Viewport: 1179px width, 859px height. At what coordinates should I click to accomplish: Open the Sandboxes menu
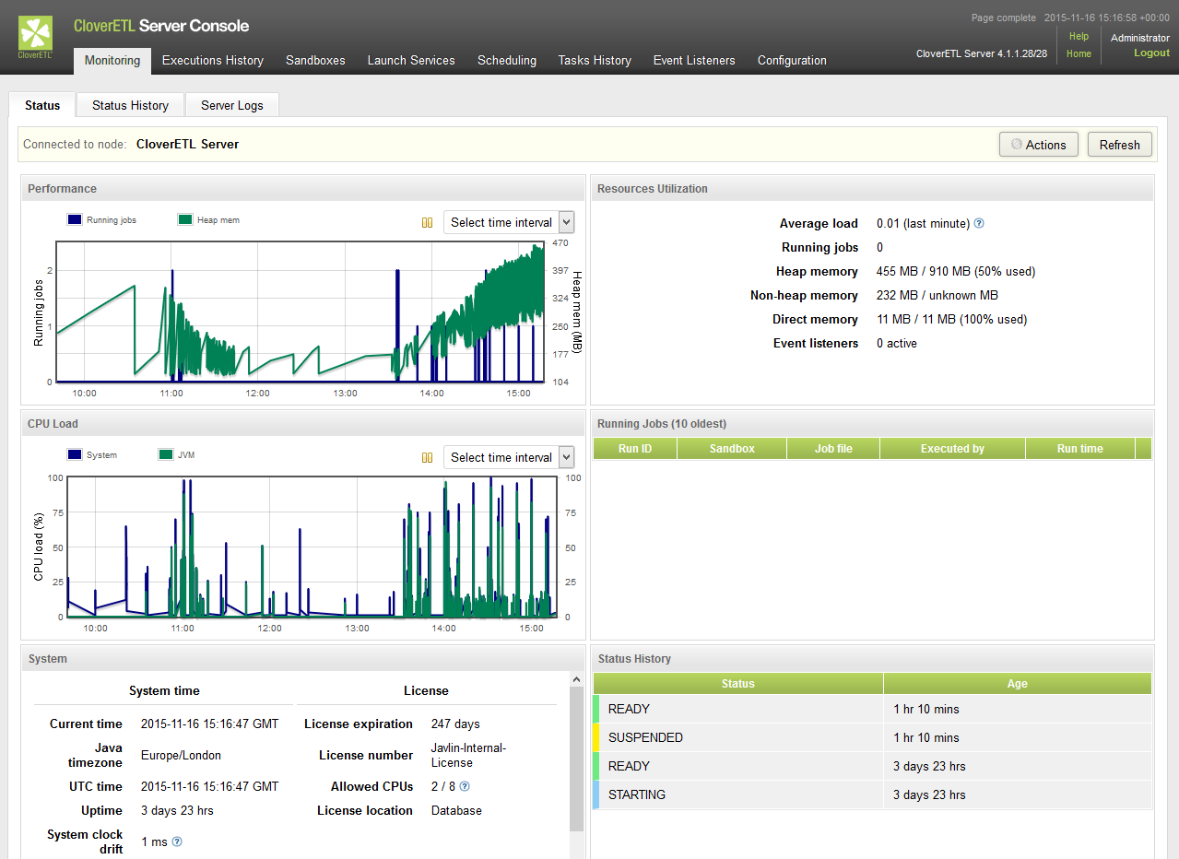pos(315,60)
